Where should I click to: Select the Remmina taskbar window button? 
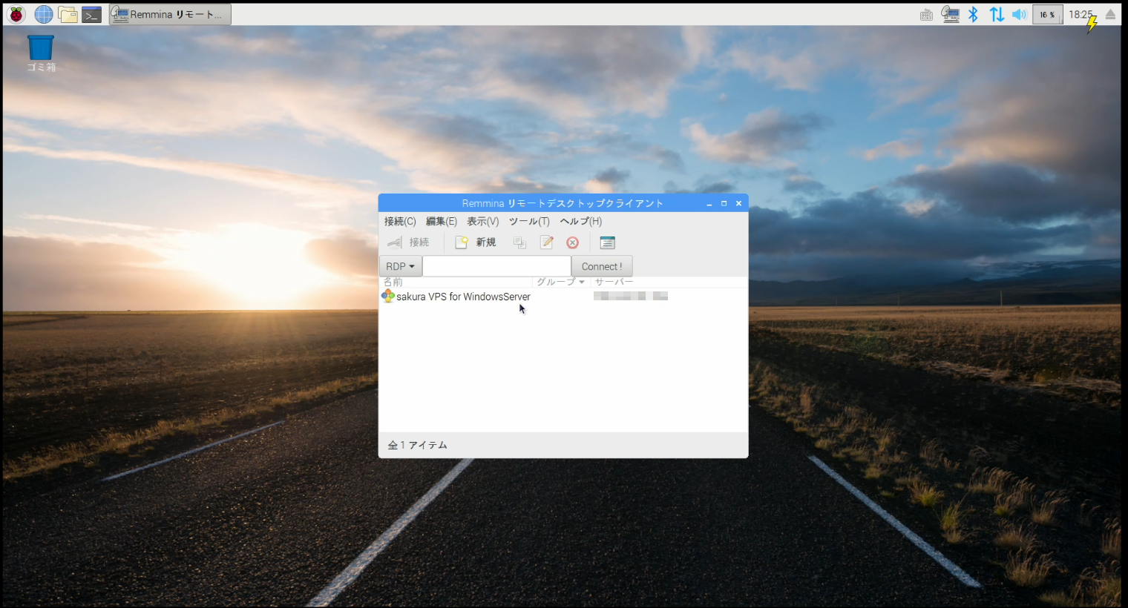[170, 14]
